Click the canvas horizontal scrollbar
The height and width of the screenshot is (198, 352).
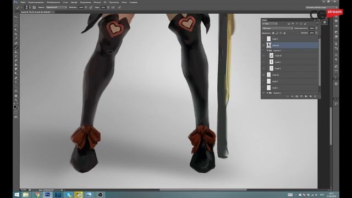coord(203,190)
